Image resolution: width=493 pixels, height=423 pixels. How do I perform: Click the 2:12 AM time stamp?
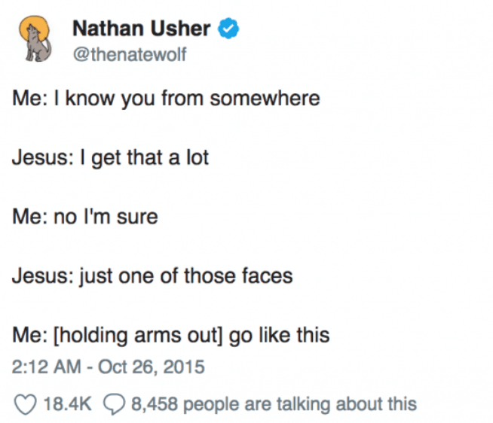46,367
